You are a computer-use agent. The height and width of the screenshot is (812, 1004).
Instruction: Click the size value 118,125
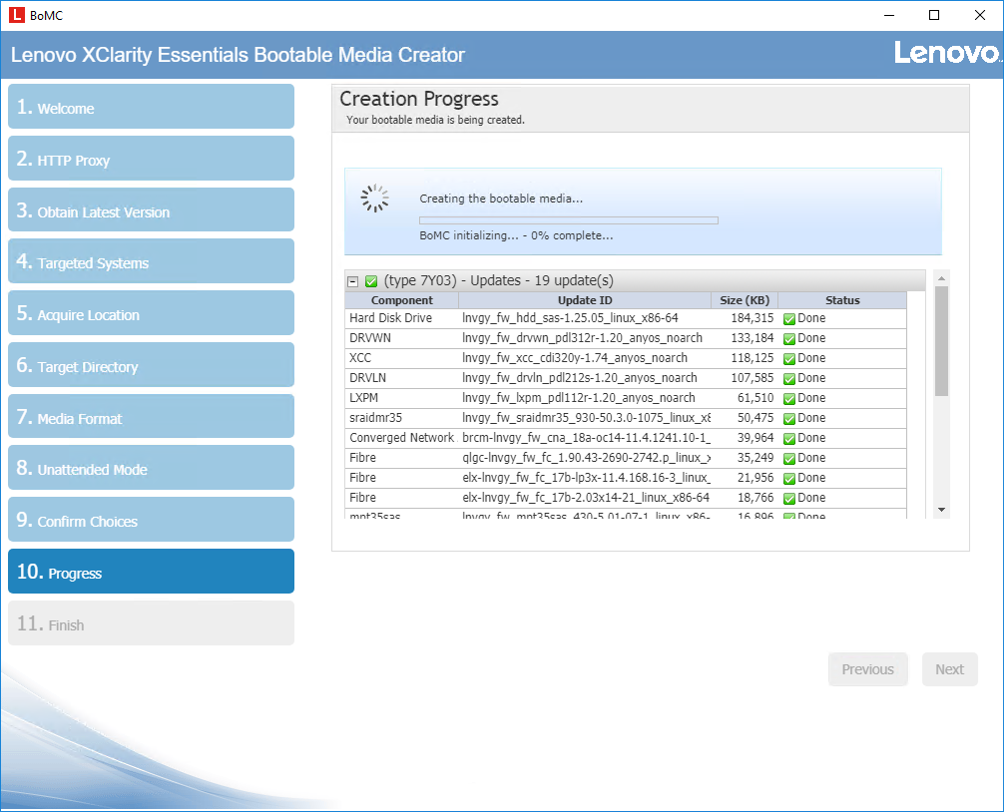(753, 358)
